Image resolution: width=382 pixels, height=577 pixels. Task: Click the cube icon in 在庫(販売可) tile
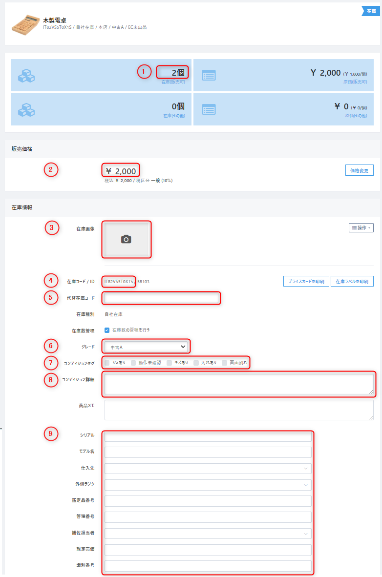(26, 76)
